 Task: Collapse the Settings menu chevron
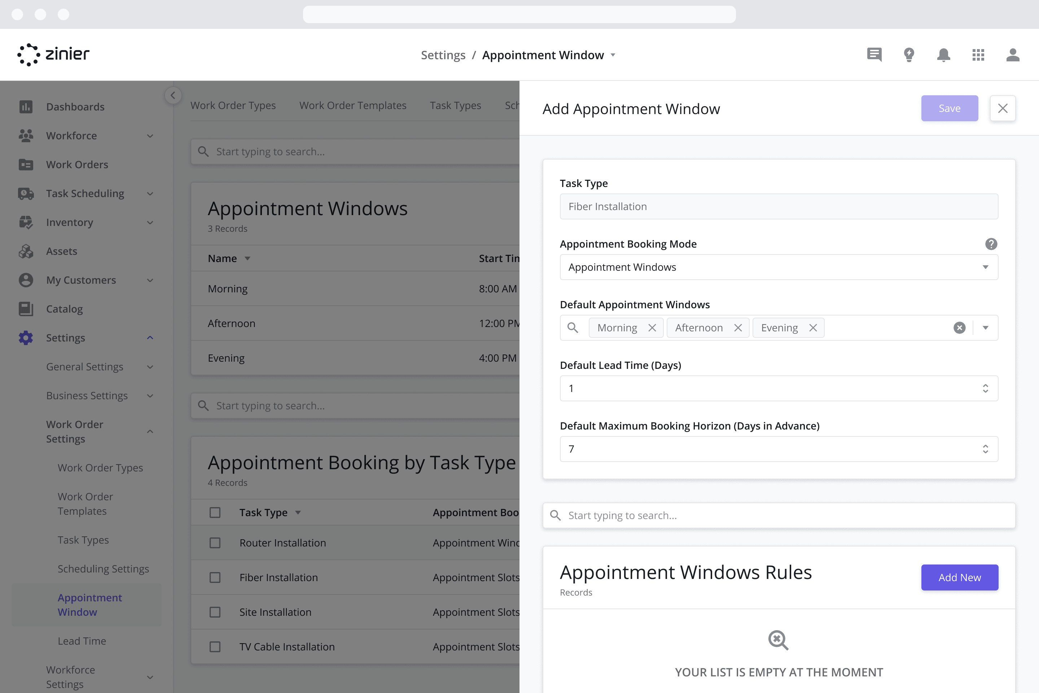150,338
